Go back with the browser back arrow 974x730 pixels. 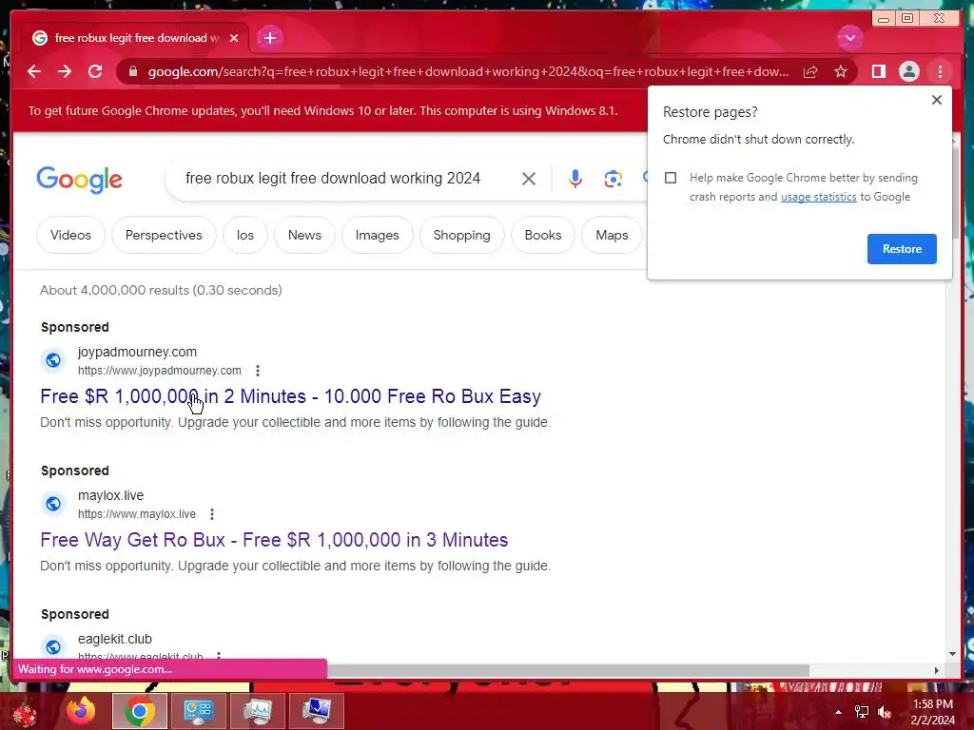[34, 71]
